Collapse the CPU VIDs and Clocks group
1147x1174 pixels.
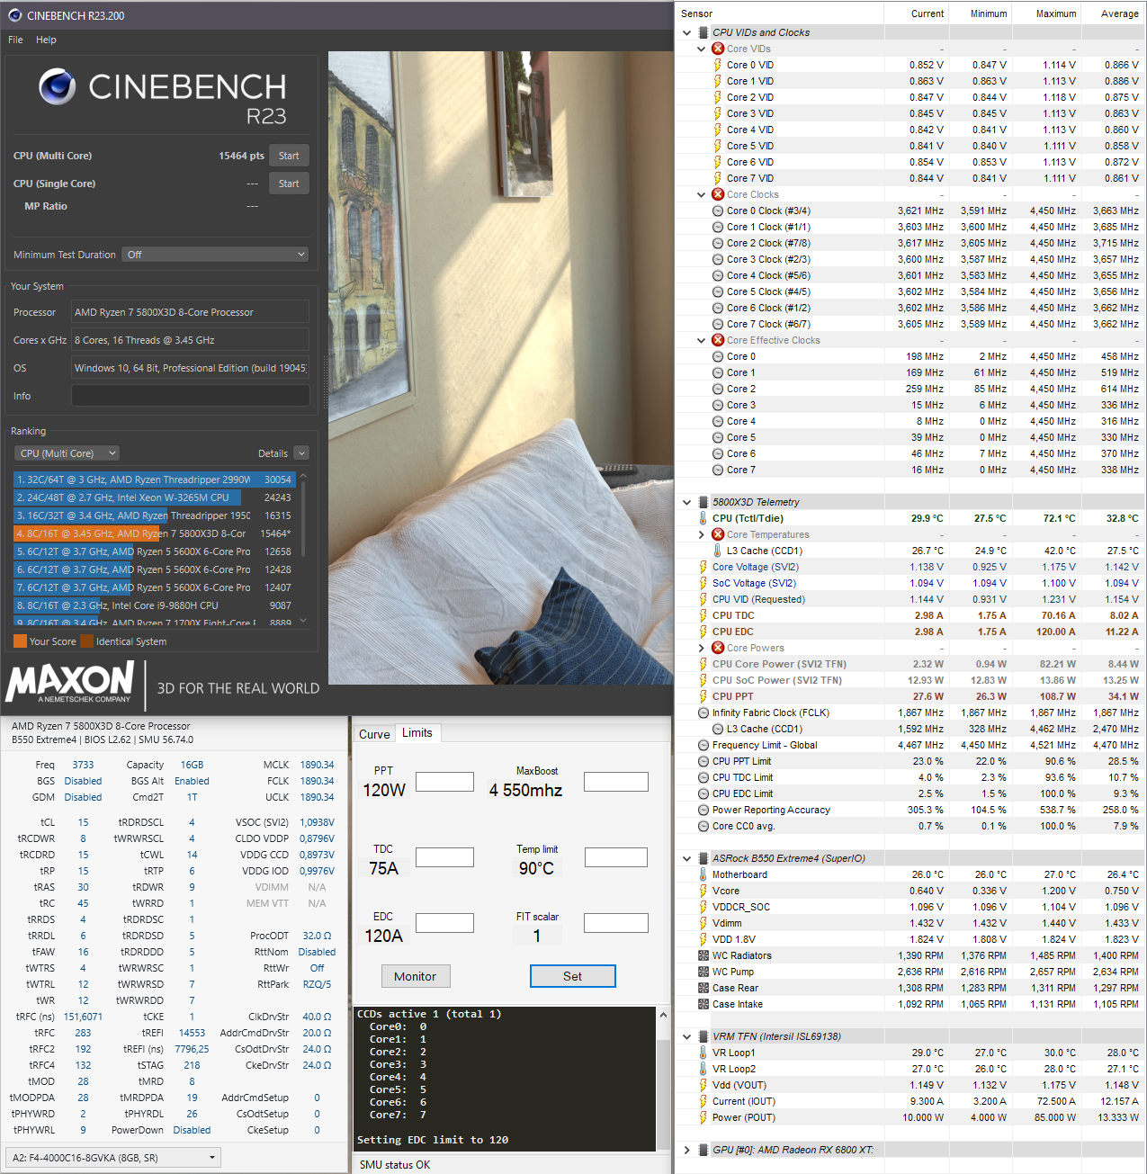(687, 32)
